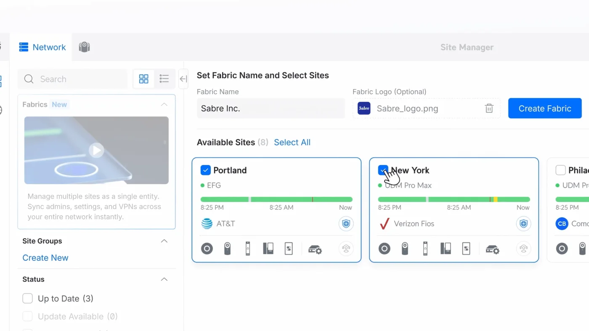
Task: Open the Network tab
Action: 42,47
